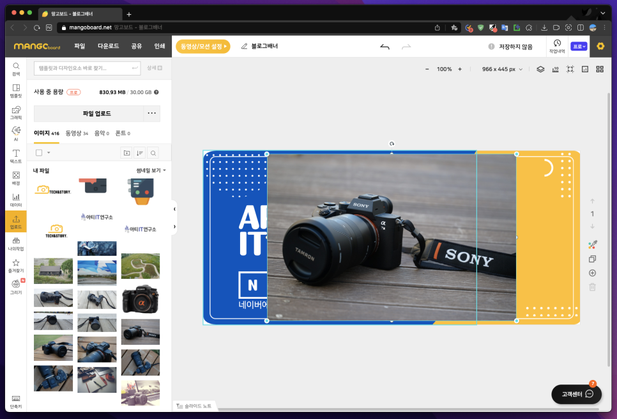617x419 pixels.
Task: Click the fit-to-screen icon
Action: click(570, 69)
